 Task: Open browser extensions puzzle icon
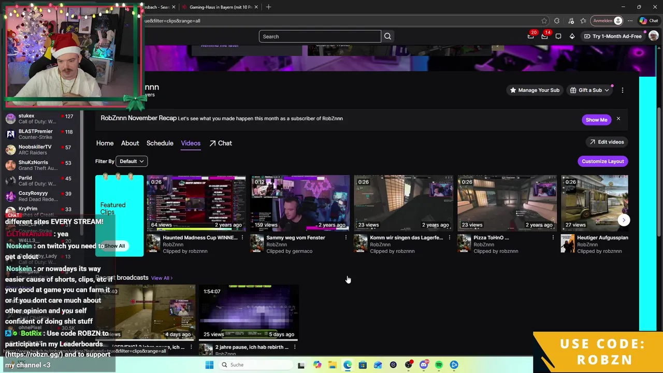557,21
